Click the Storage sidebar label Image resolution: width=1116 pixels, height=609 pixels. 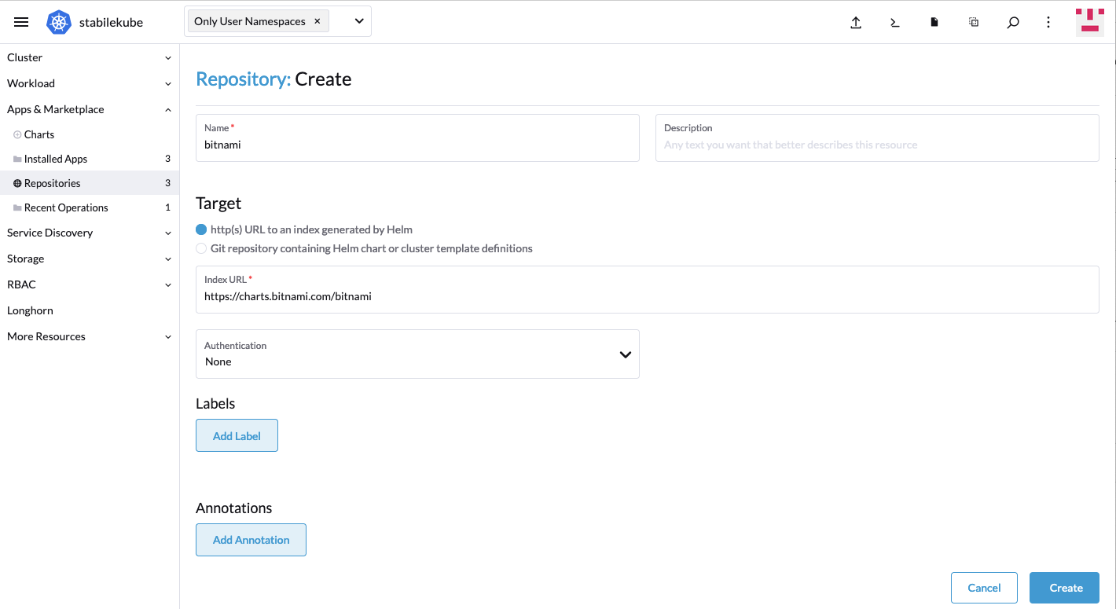pyautogui.click(x=26, y=259)
